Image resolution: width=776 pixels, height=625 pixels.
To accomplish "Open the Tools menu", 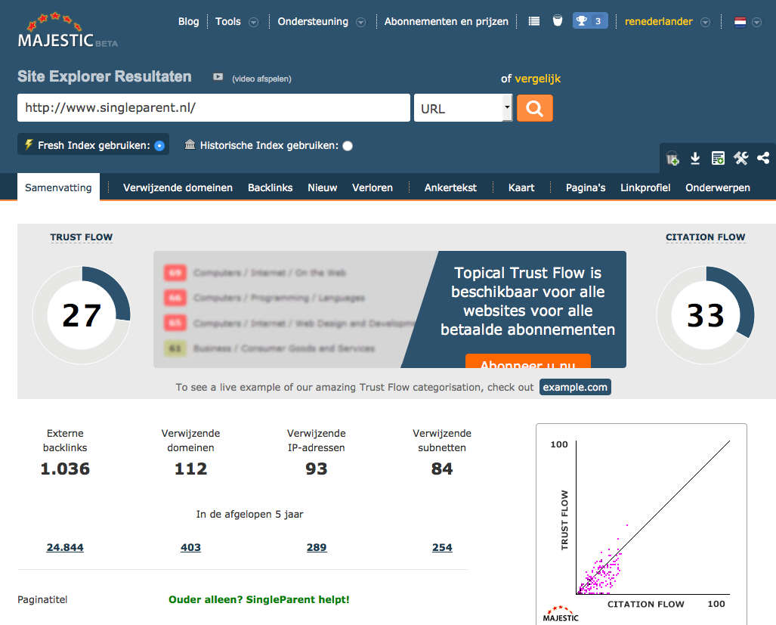I will 228,21.
